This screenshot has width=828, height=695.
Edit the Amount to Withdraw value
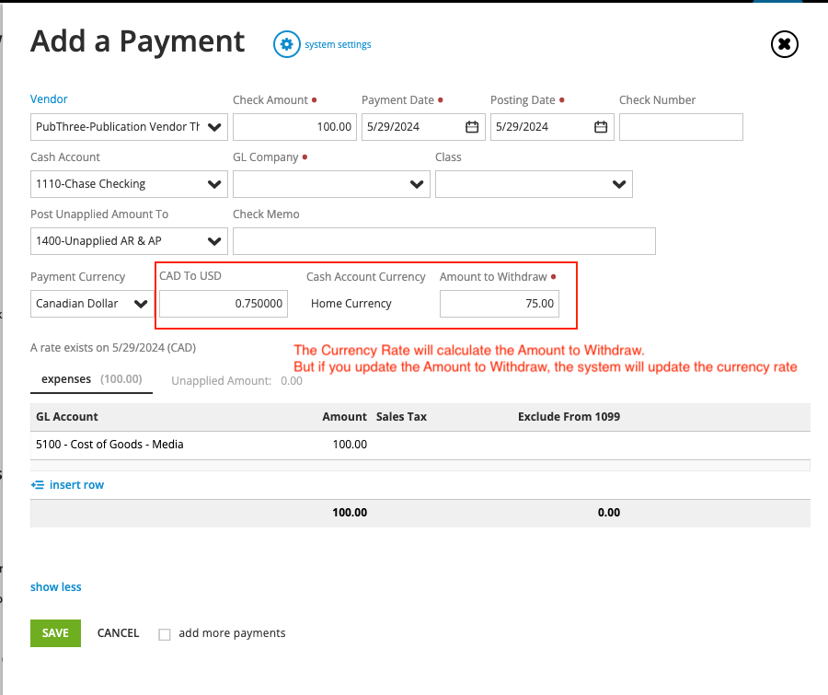pos(500,304)
